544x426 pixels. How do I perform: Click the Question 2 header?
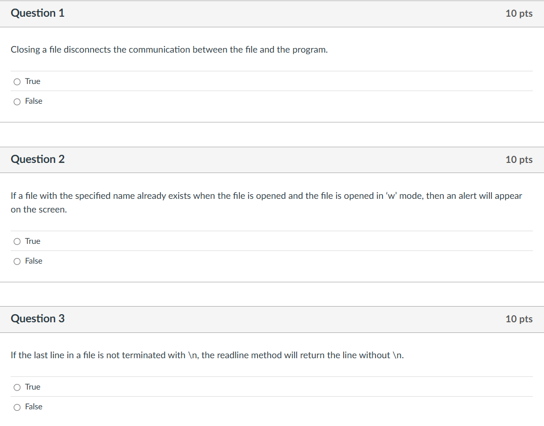[x=38, y=159]
